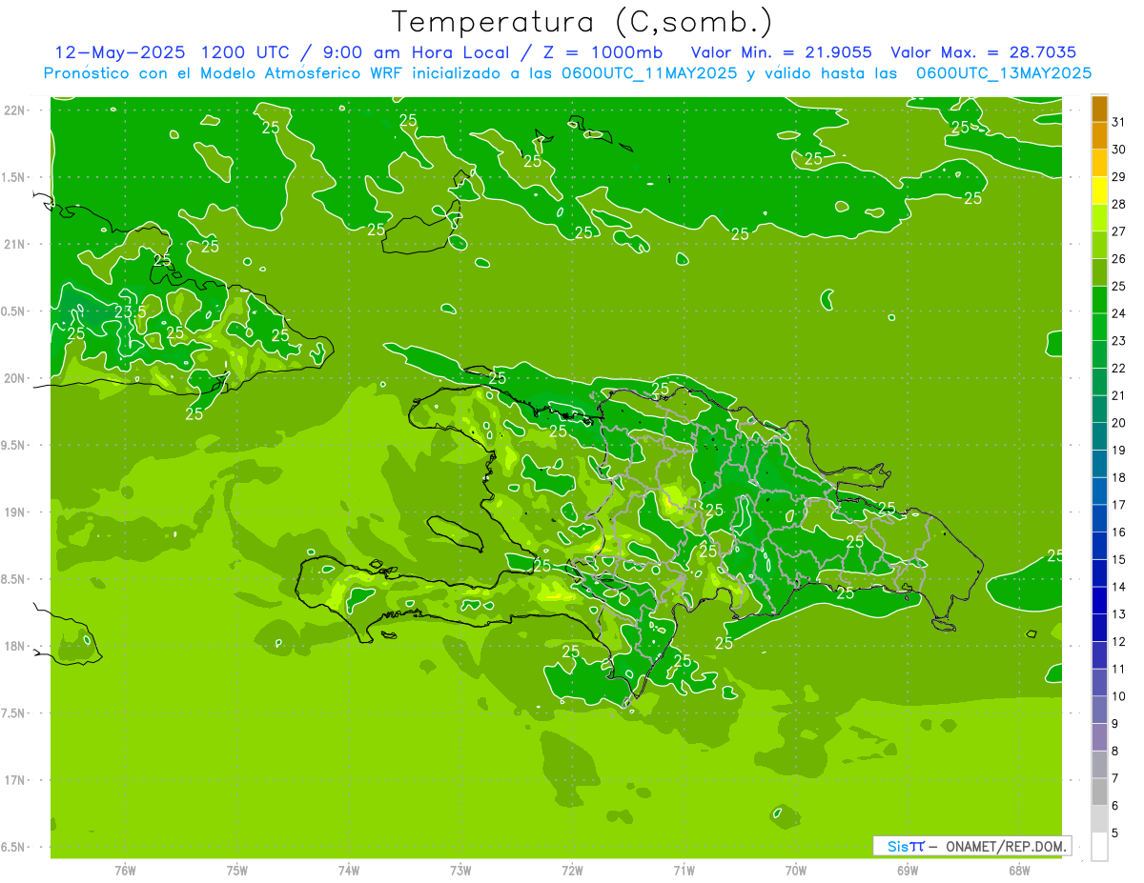Image resolution: width=1144 pixels, height=883 pixels.
Task: Click the yellow colorbar segment between 28 and 29
Action: point(1099,191)
